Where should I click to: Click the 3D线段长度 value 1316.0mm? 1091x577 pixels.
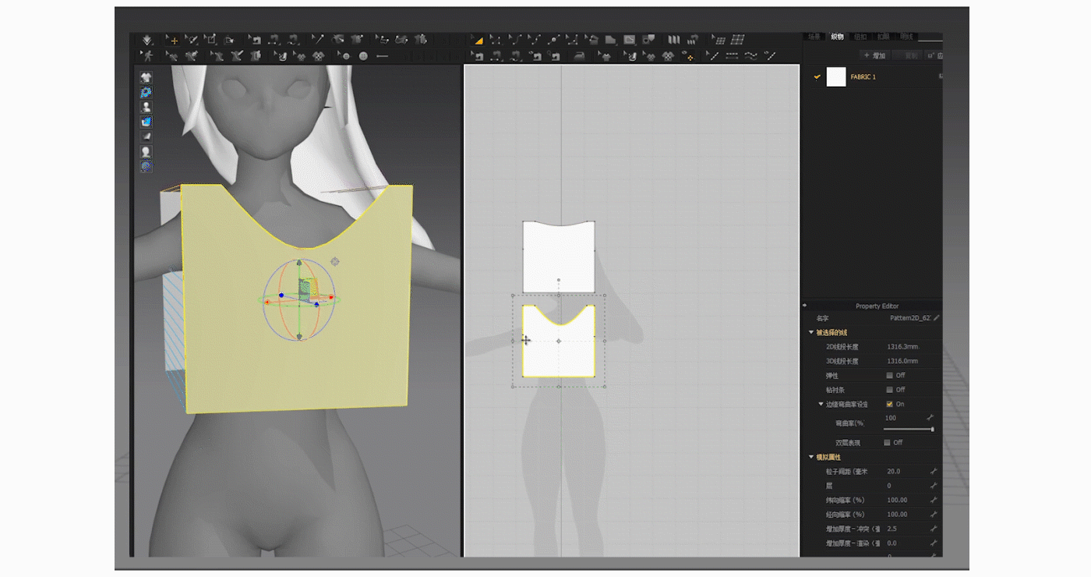[x=902, y=361]
